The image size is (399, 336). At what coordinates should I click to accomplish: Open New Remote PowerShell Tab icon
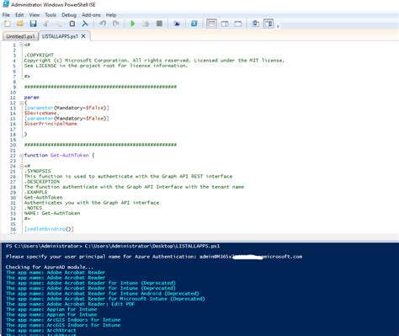click(177, 24)
